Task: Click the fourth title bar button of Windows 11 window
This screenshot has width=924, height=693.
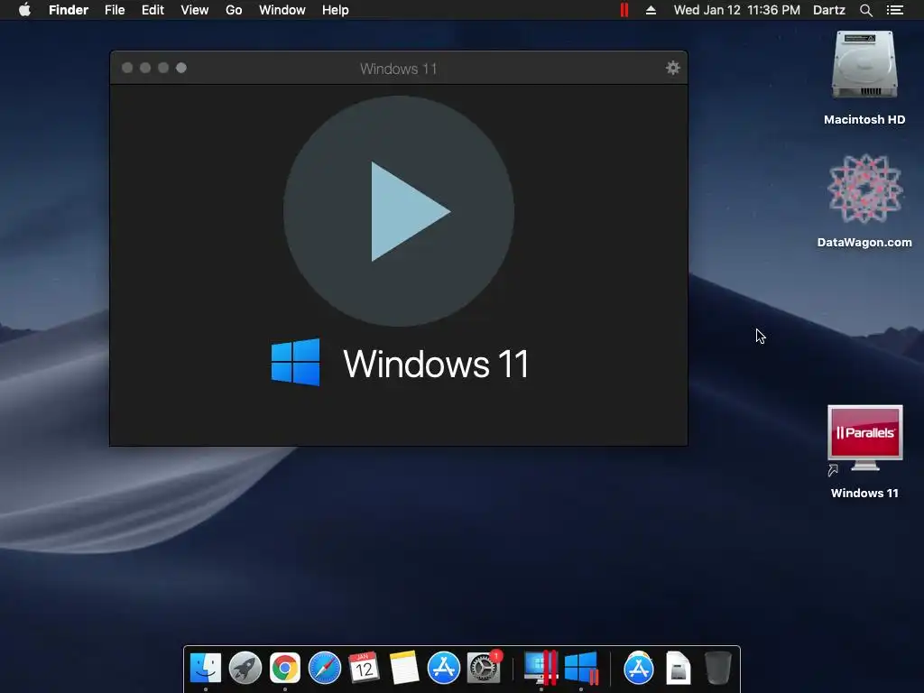Action: coord(181,68)
